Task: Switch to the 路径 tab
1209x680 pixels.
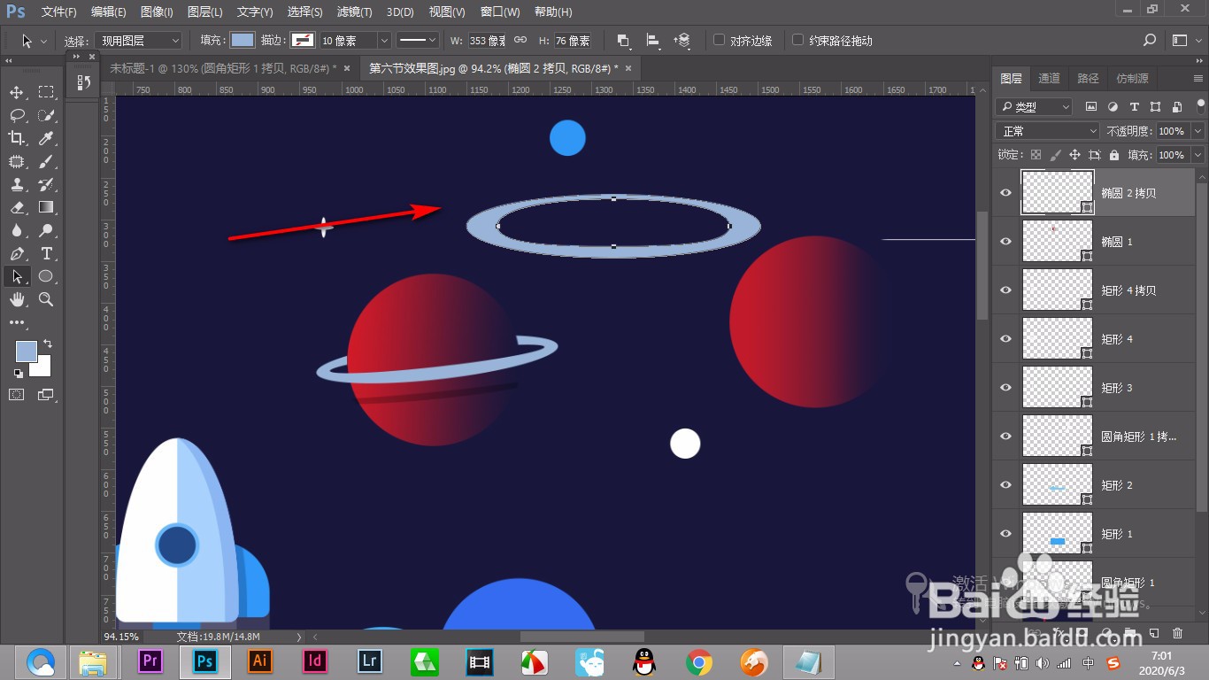Action: tap(1088, 78)
